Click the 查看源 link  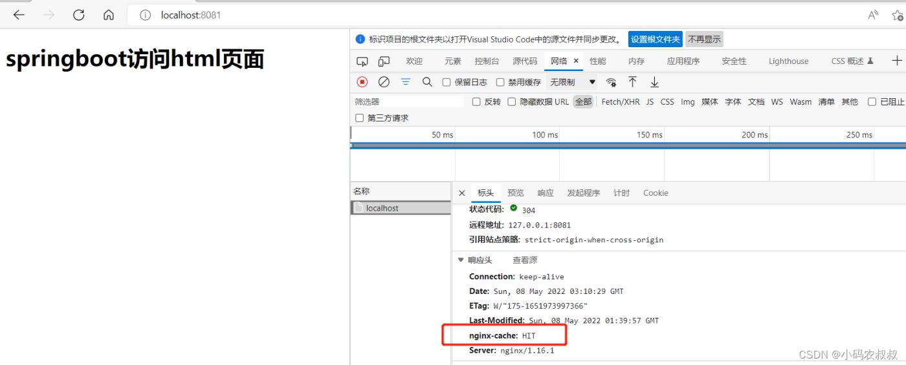click(525, 260)
